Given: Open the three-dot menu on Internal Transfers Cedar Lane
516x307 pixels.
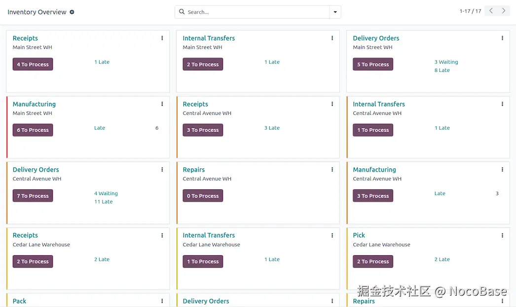Looking at the screenshot, I should coord(332,235).
